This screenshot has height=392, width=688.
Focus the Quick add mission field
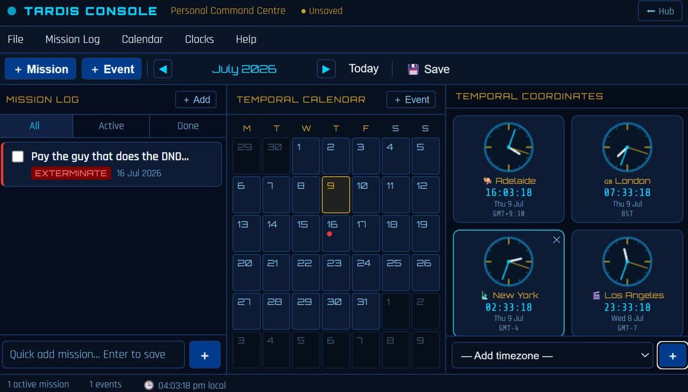[93, 355]
